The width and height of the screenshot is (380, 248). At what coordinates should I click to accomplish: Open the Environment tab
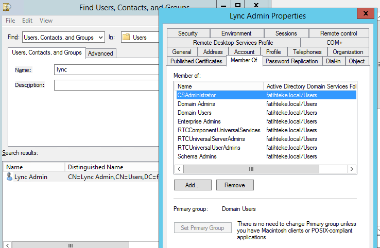pyautogui.click(x=236, y=33)
